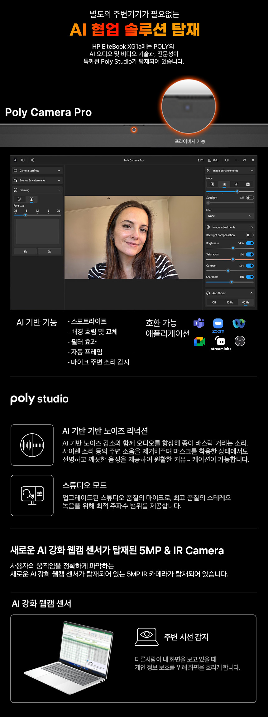Click the poly studio logo

39,399
